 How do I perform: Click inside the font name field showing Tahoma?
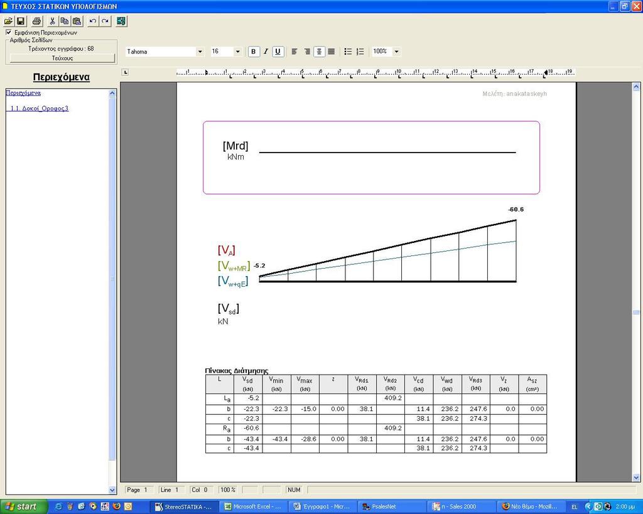tap(161, 51)
